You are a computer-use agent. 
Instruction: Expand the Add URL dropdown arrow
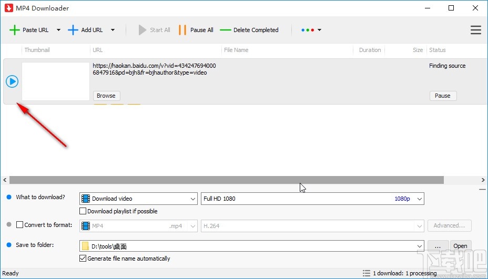[113, 30]
